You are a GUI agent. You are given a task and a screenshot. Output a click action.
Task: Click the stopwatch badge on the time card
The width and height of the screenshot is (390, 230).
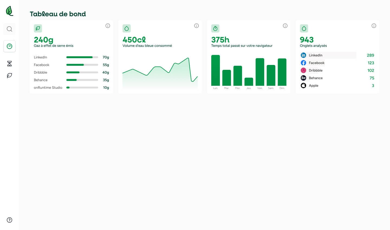[x=215, y=28]
